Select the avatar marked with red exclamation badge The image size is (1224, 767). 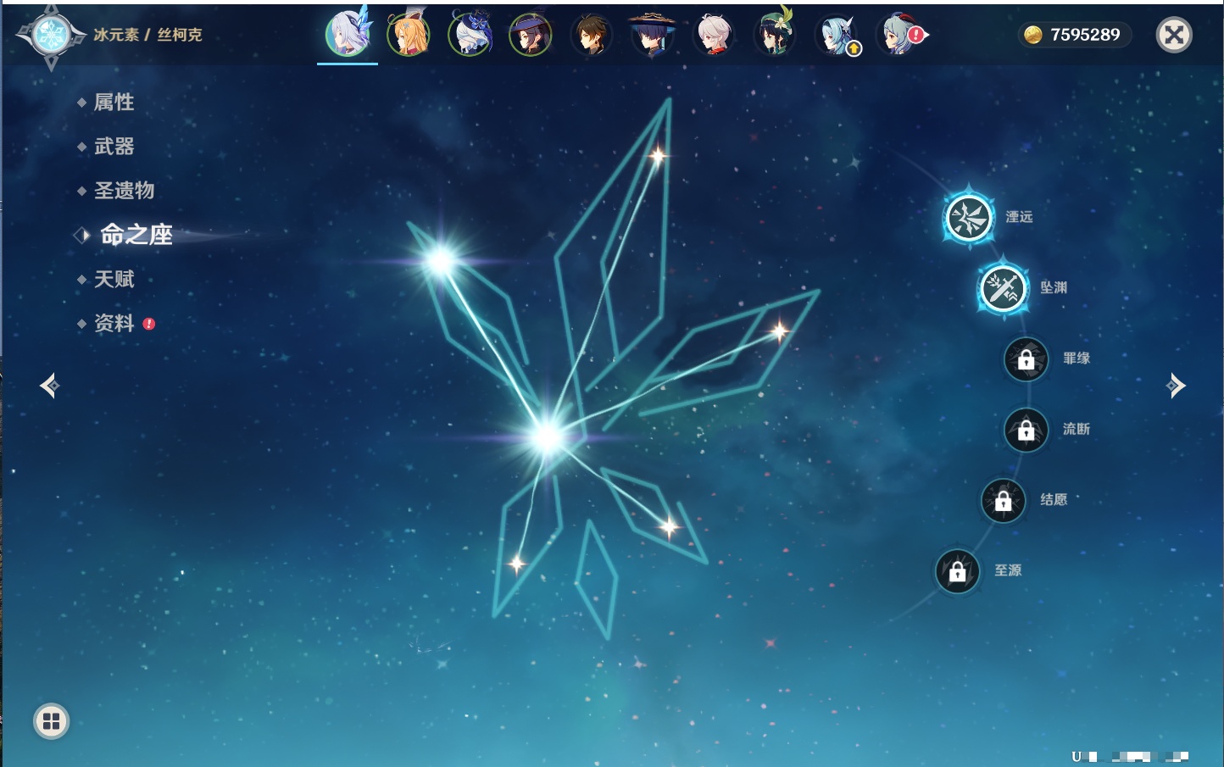900,35
